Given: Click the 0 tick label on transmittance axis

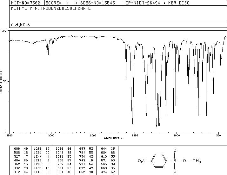Looking at the screenshot, I should [5, 132].
